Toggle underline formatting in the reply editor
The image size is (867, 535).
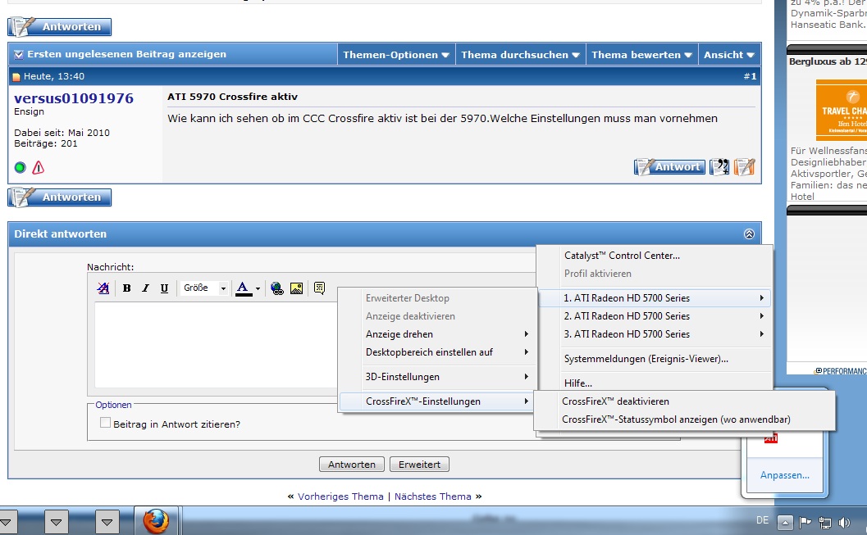(x=164, y=288)
